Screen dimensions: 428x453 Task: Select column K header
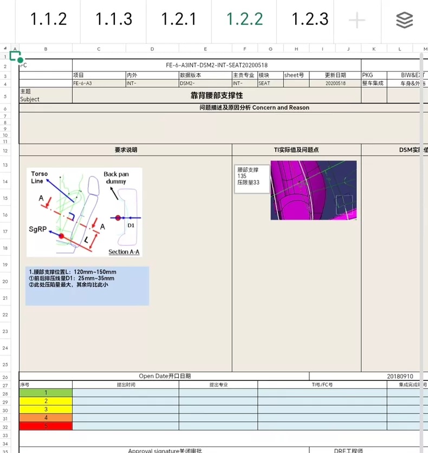pos(374,49)
